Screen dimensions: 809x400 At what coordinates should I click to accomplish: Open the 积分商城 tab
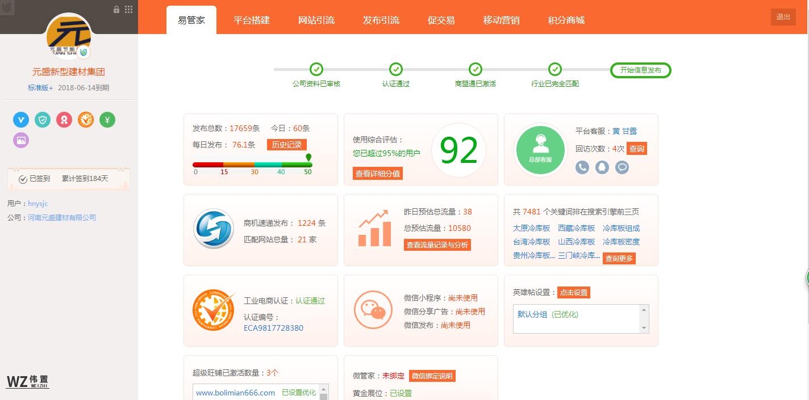tap(566, 20)
